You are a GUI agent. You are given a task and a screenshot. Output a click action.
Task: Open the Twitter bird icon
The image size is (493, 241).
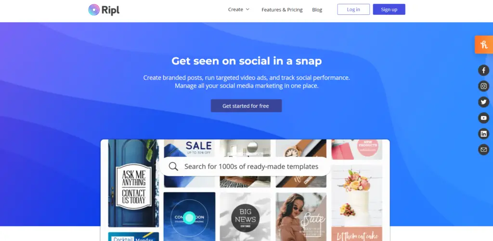point(483,102)
